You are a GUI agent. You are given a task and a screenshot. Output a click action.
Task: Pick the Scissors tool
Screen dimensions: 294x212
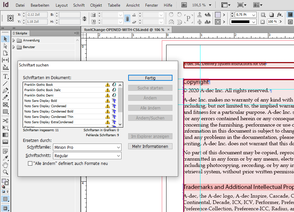pyautogui.click(x=5, y=121)
